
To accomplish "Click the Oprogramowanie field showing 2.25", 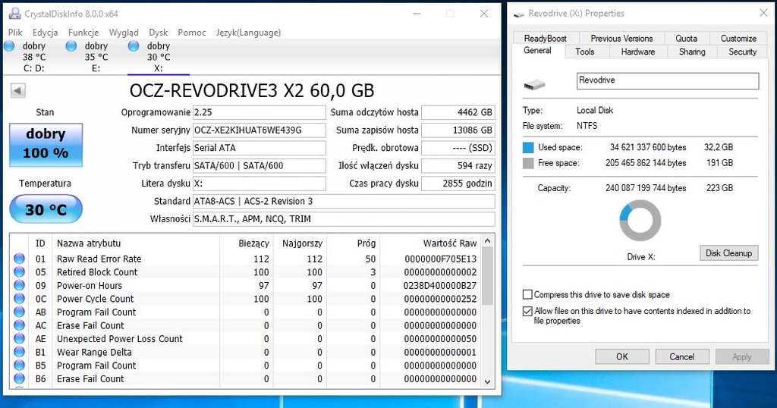I will point(260,112).
